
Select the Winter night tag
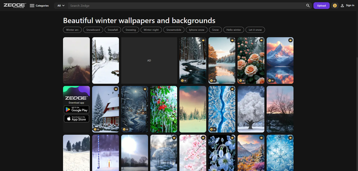coord(151,30)
